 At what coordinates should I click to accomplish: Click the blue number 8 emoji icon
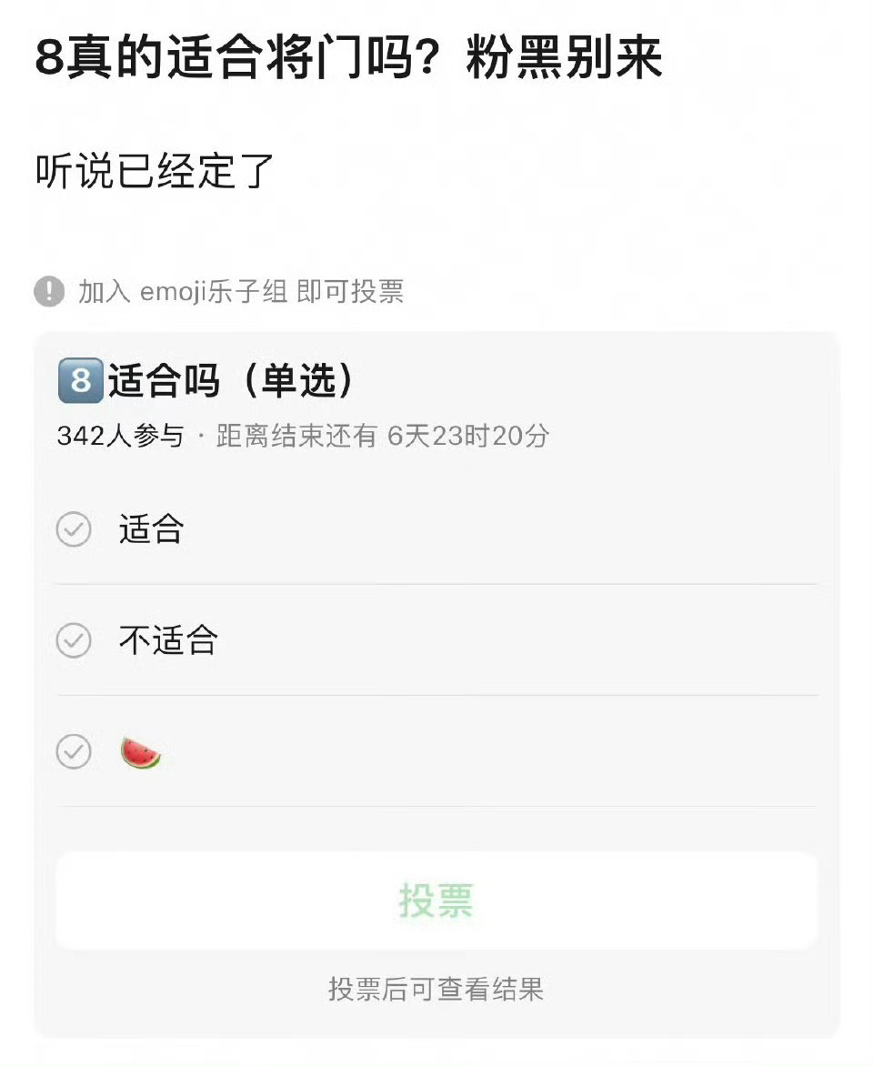point(81,381)
